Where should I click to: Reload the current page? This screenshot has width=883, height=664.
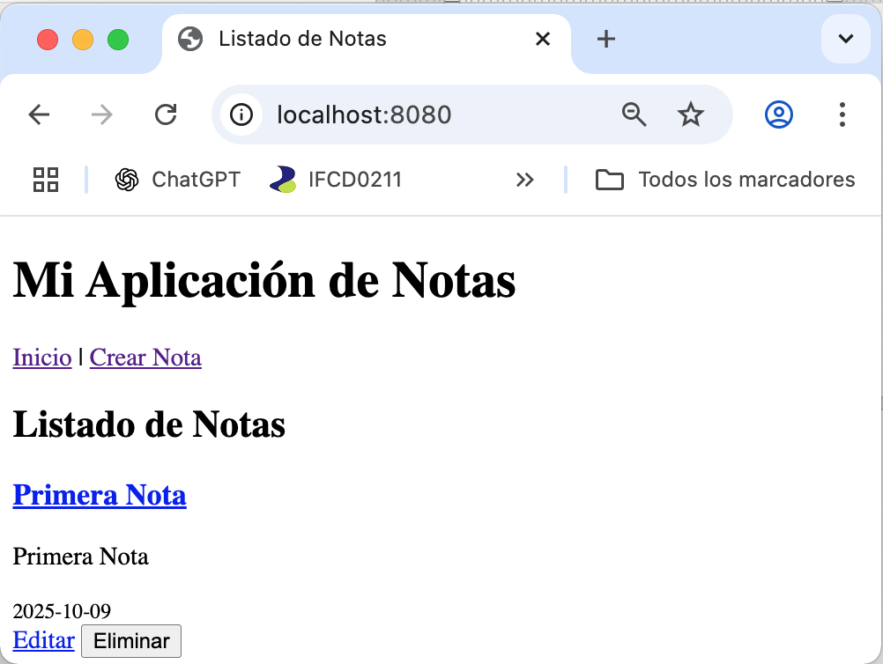[166, 114]
